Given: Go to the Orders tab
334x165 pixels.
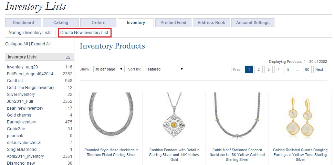Looking at the screenshot, I should point(98,23).
